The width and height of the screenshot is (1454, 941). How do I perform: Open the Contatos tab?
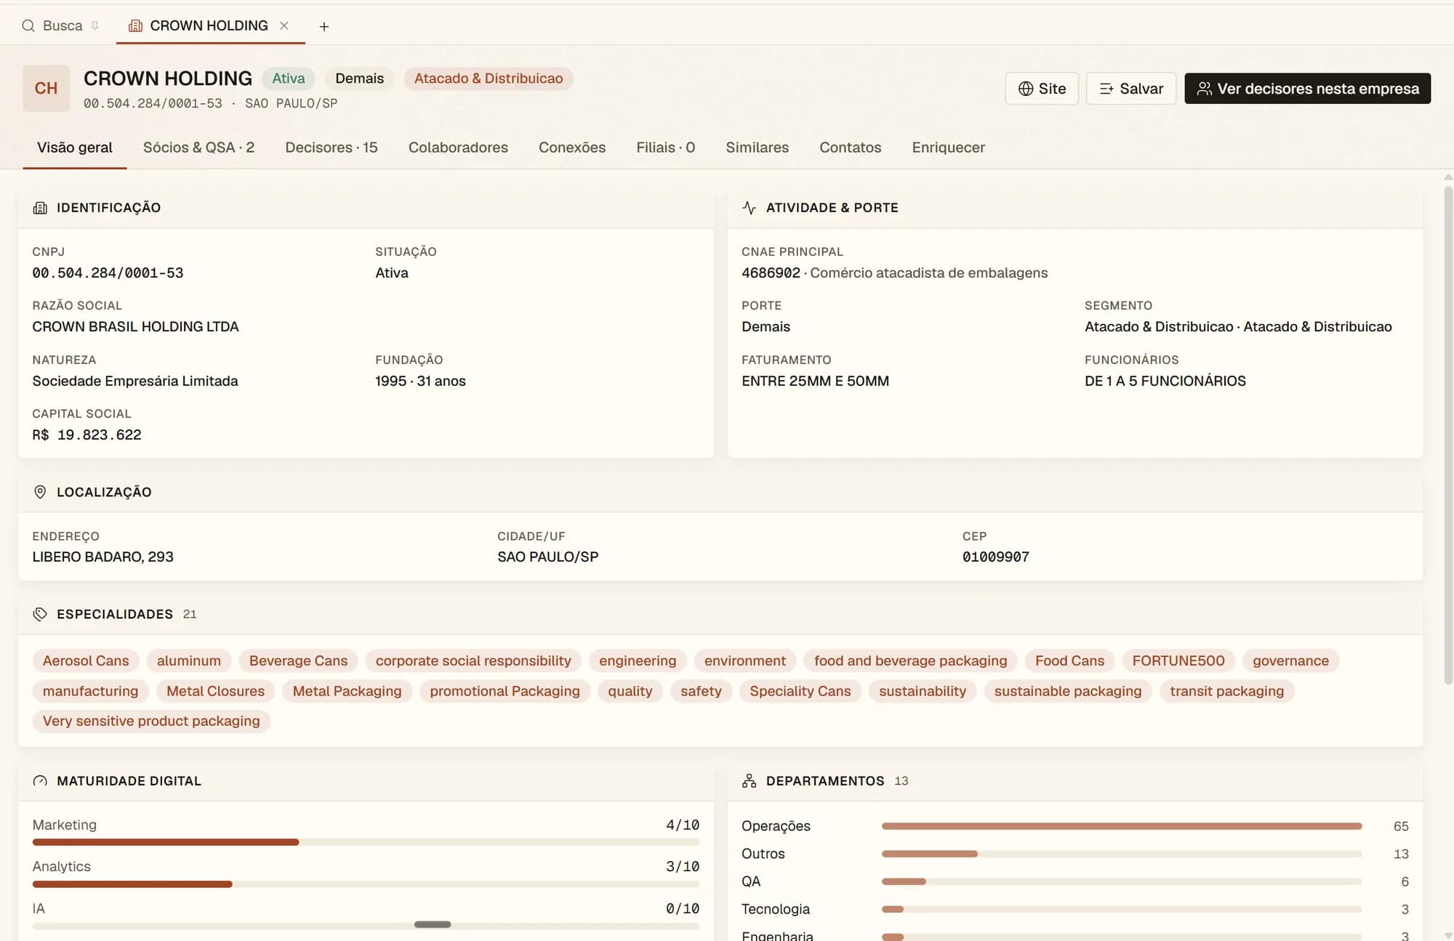850,148
